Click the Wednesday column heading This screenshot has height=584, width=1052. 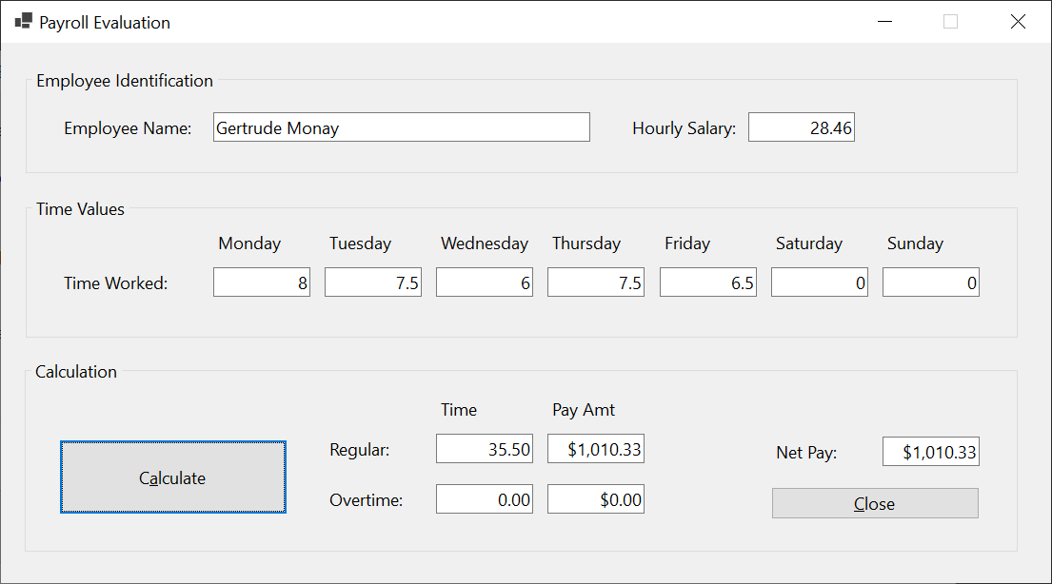click(x=485, y=243)
